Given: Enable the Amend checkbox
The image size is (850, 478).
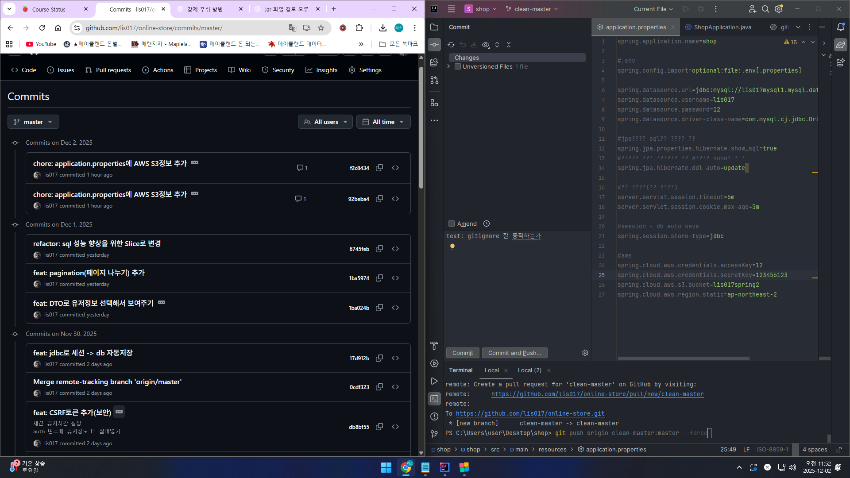Looking at the screenshot, I should (452, 224).
